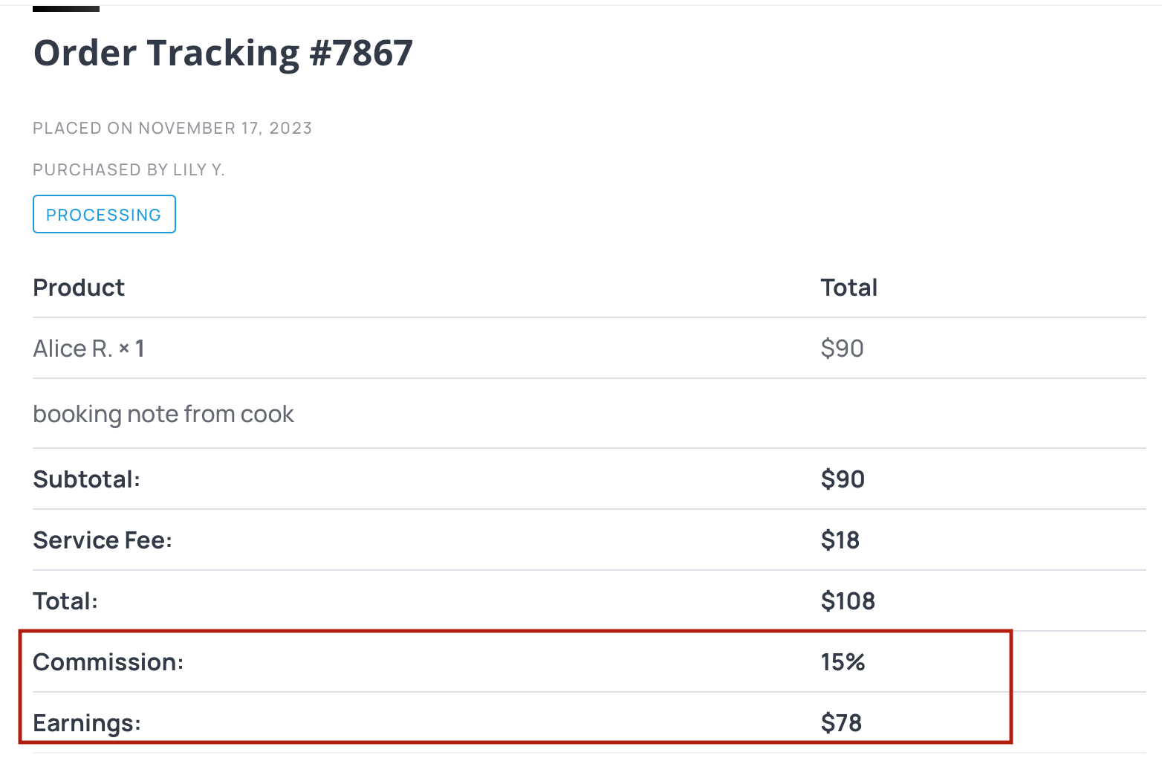This screenshot has width=1162, height=758.
Task: Click the $90 product price
Action: coord(843,349)
